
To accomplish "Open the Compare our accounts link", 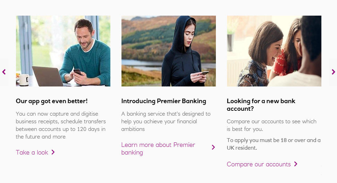I will click(259, 164).
